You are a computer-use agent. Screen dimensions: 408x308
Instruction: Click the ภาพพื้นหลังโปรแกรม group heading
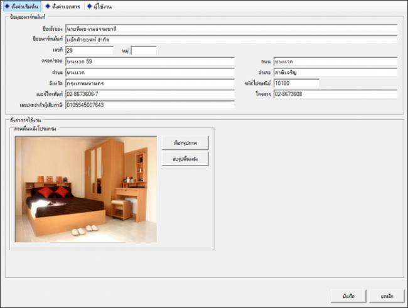[x=35, y=129]
